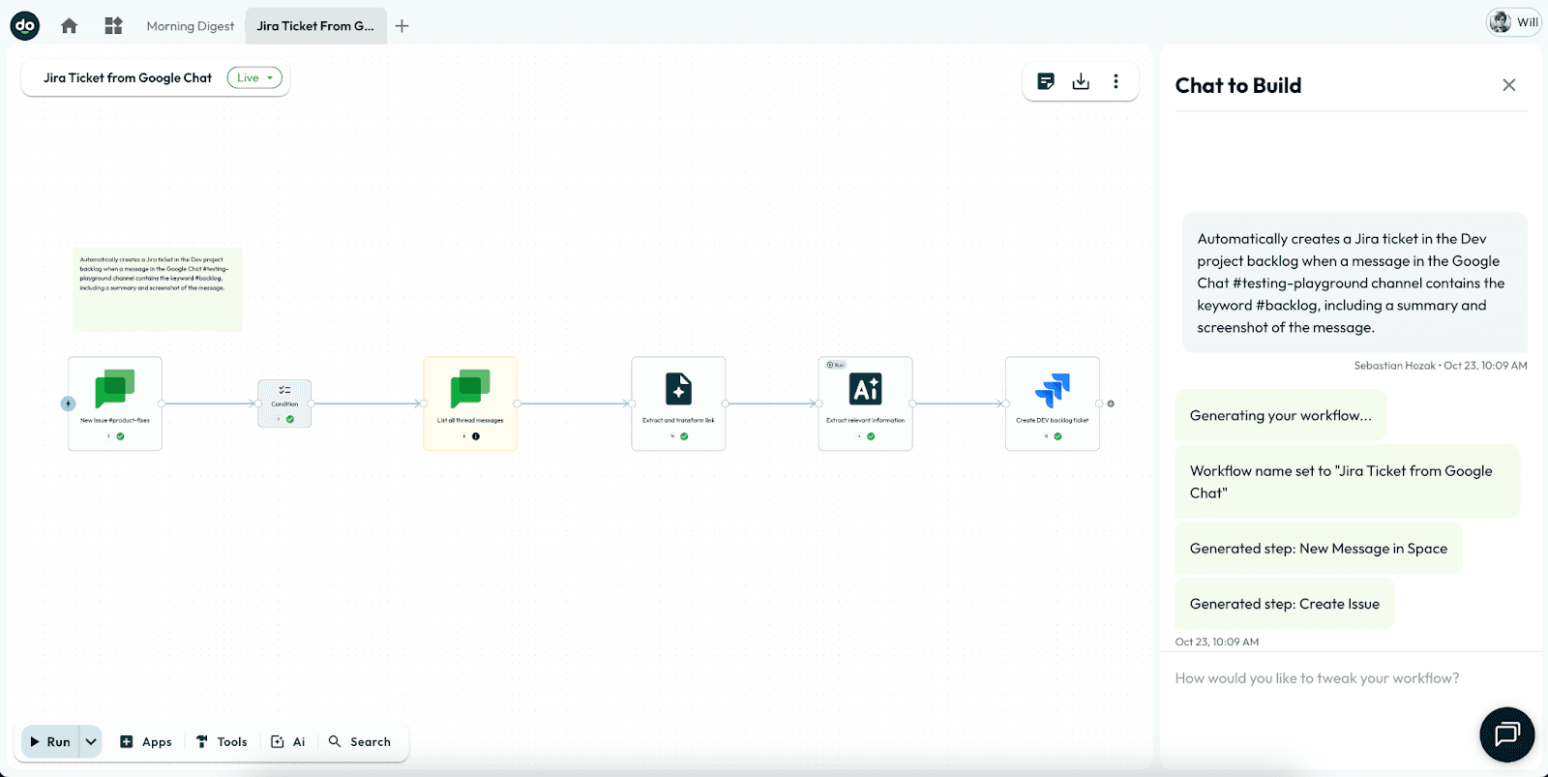This screenshot has width=1548, height=777.
Task: Add a new tab with plus button
Action: click(x=402, y=26)
